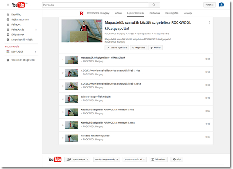This screenshot has height=169, width=233.
Task: Click the large playlist cover thumbnail
Action: pyautogui.click(x=82, y=31)
